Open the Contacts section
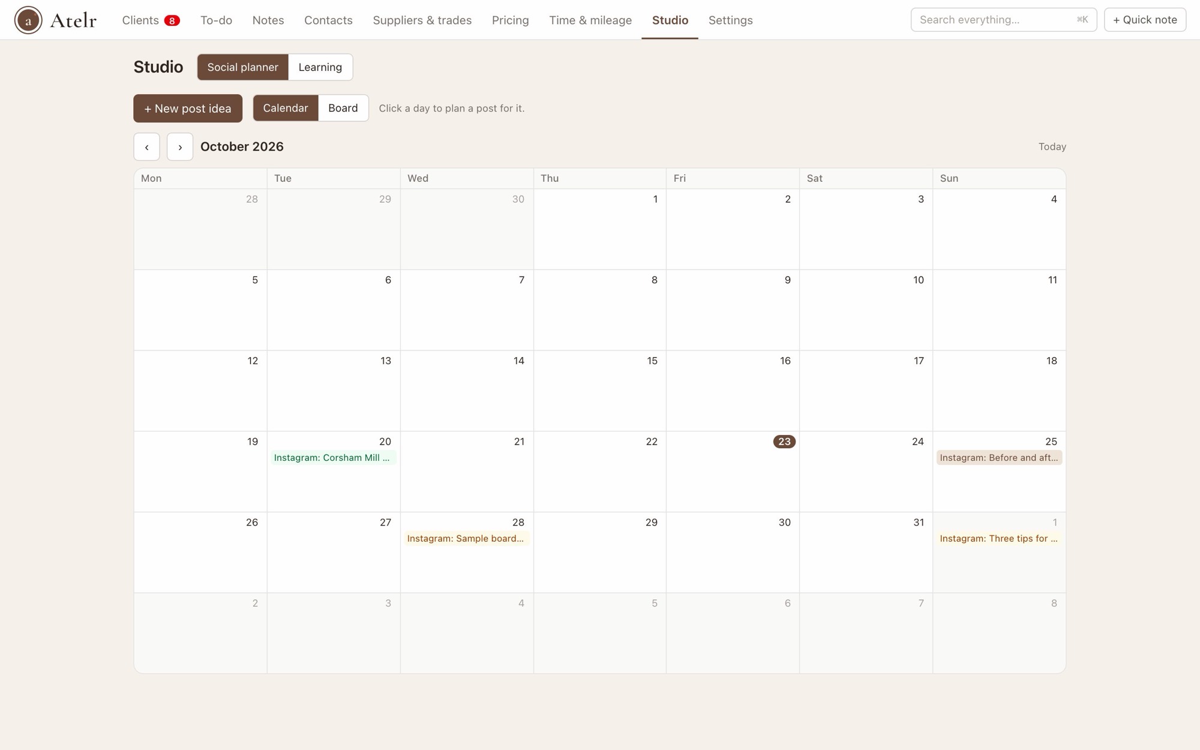Image resolution: width=1200 pixels, height=750 pixels. point(328,20)
